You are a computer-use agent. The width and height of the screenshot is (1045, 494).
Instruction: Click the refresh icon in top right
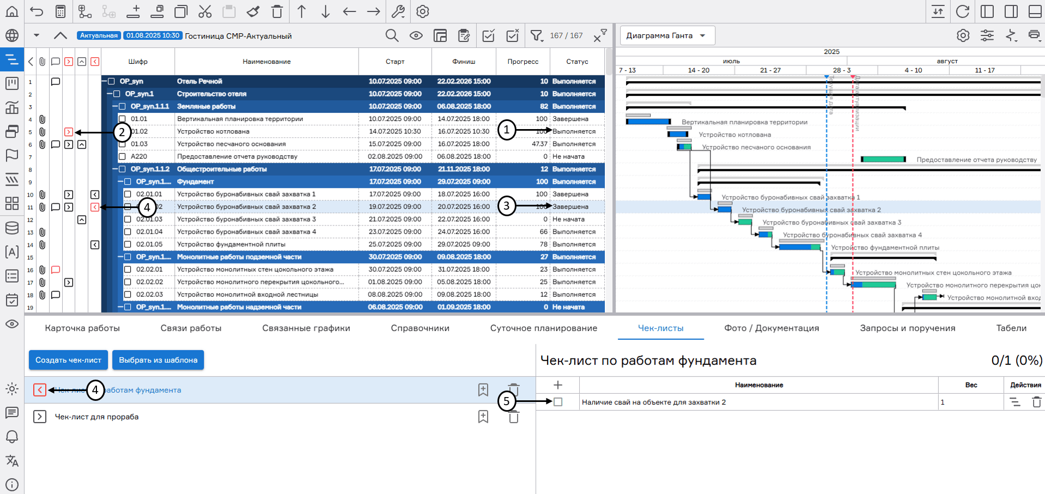coord(963,11)
